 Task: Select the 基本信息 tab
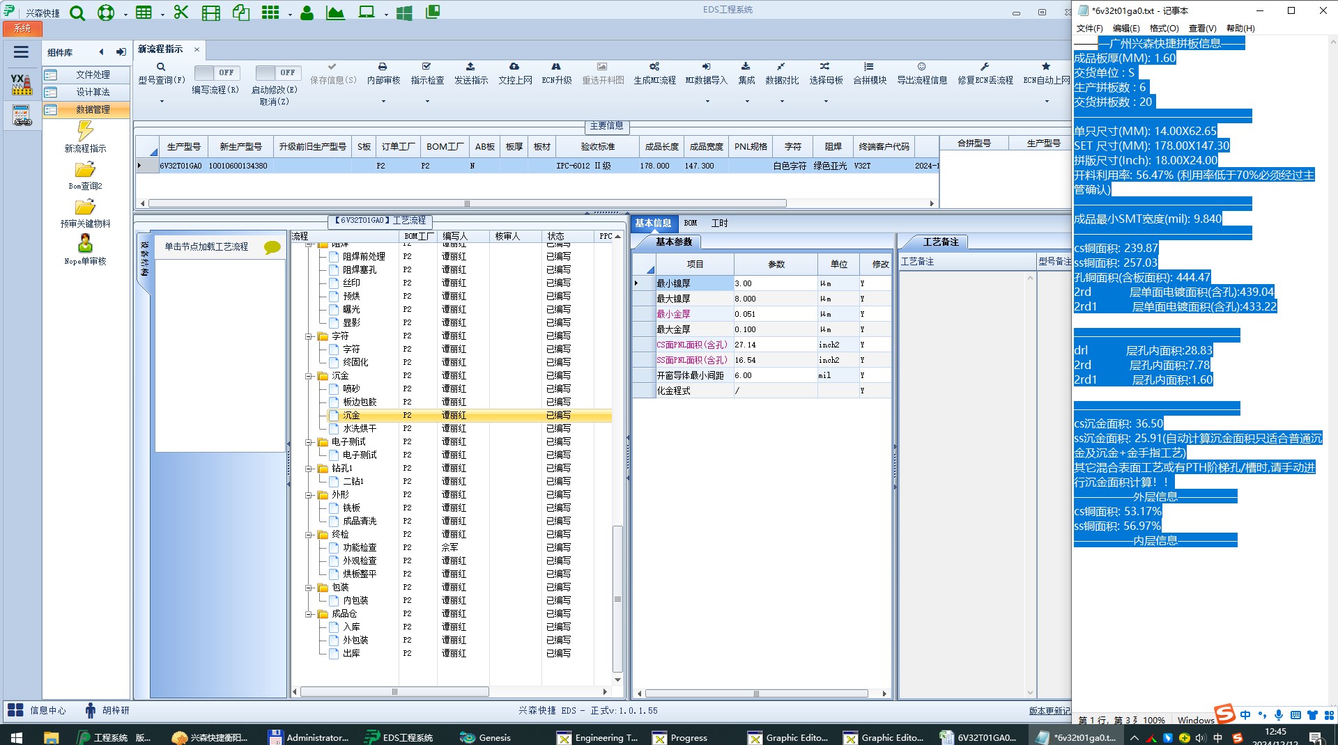[653, 223]
